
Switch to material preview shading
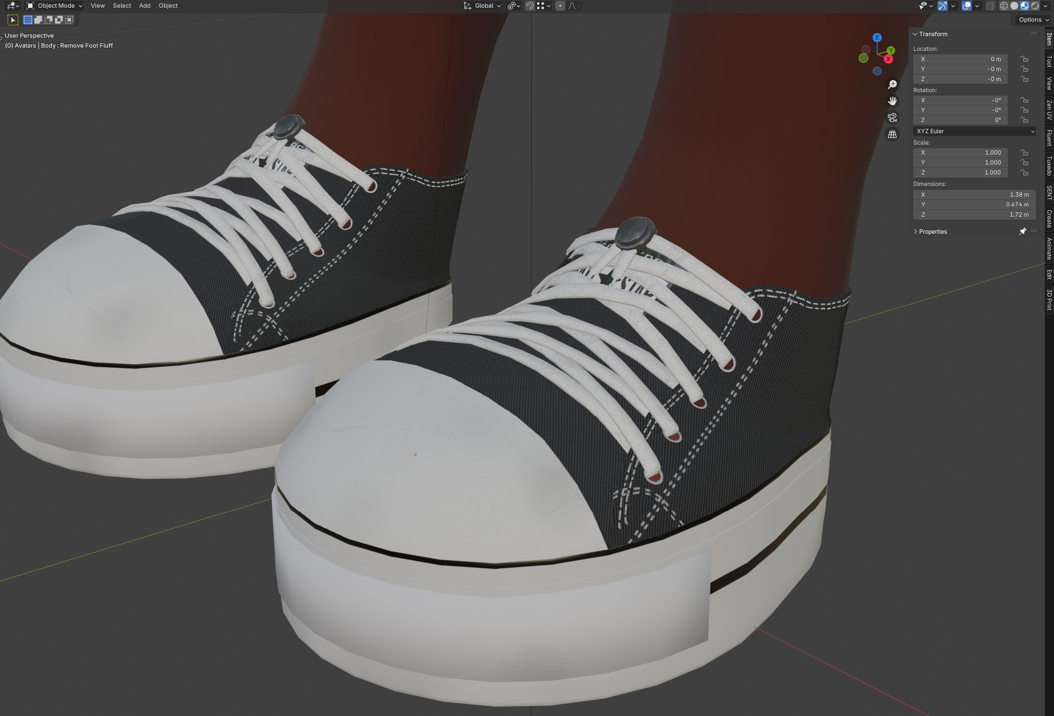coord(1025,6)
